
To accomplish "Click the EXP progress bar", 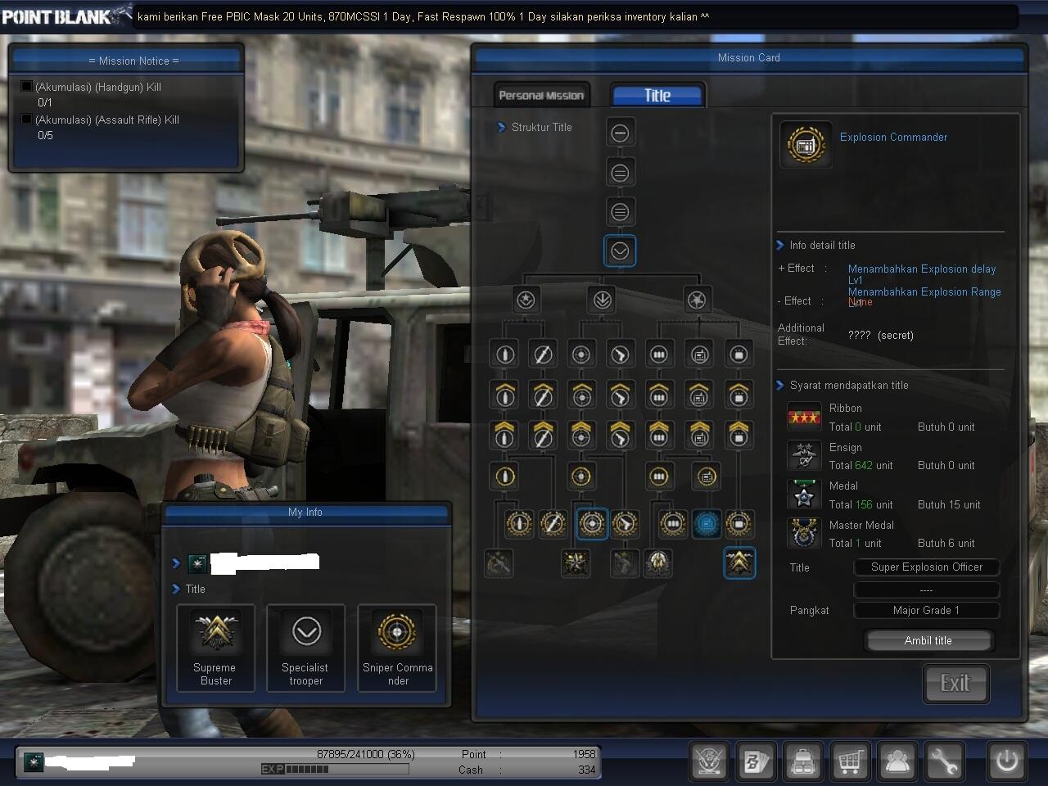I will pos(335,769).
